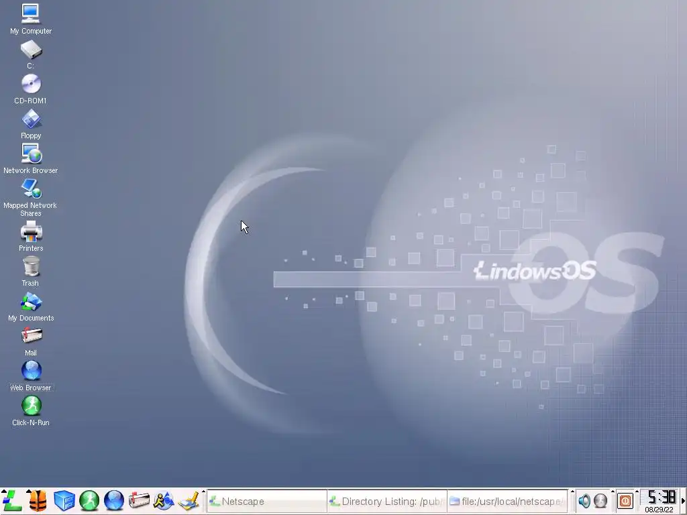The image size is (687, 515).
Task: Click the 08/29/22 date text
Action: click(659, 510)
